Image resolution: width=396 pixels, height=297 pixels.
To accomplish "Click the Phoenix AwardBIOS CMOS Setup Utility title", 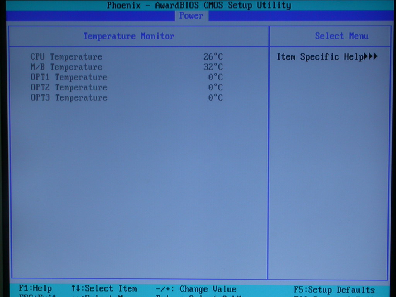I will [199, 5].
